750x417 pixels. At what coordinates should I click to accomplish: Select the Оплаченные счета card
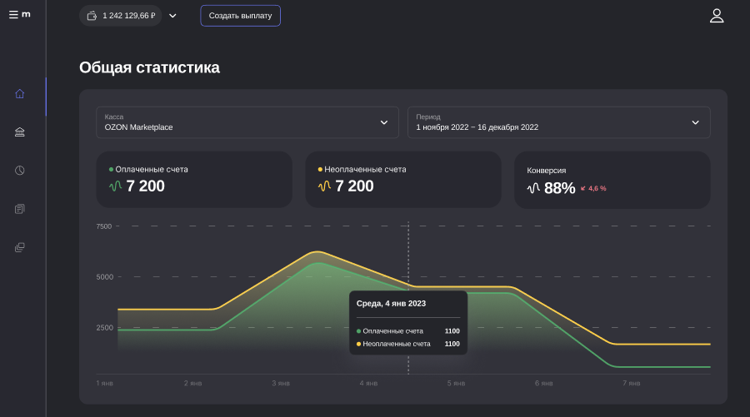click(194, 179)
